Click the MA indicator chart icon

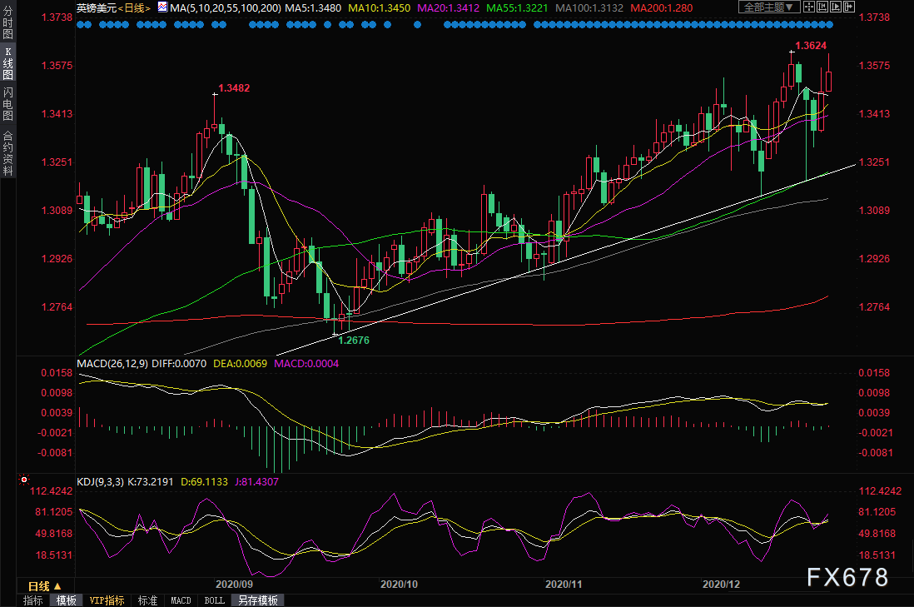161,7
